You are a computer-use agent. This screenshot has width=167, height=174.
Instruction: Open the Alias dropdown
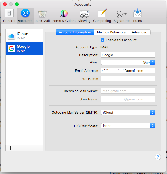click(x=128, y=62)
